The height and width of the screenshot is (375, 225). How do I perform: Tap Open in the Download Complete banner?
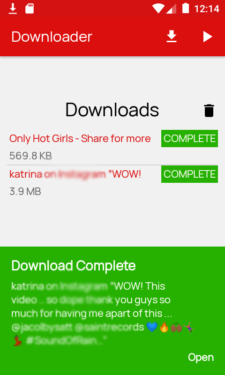coord(201,358)
